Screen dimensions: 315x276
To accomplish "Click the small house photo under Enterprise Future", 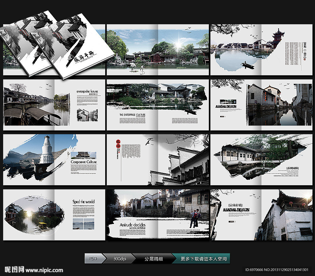I will click(x=87, y=115).
